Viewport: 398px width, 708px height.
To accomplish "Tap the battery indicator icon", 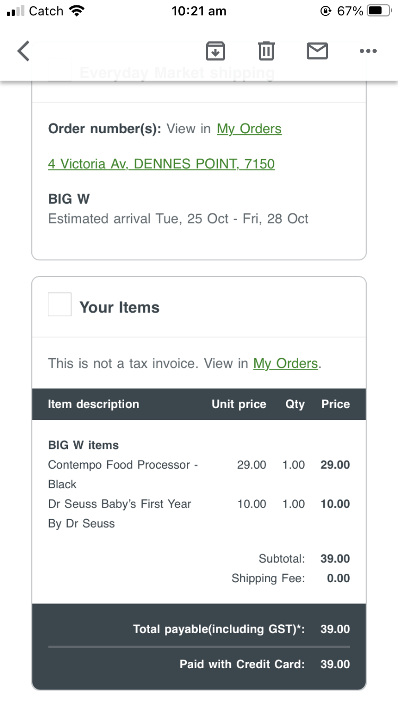I will click(378, 11).
